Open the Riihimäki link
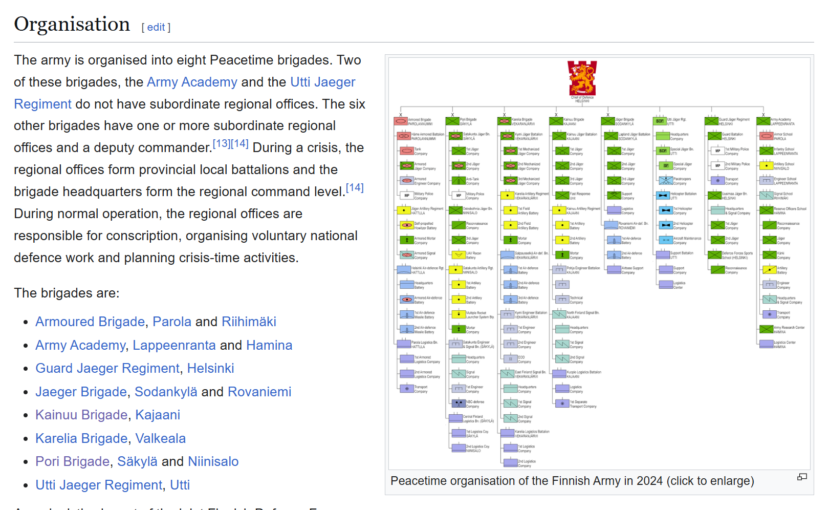The image size is (829, 510). click(x=249, y=322)
